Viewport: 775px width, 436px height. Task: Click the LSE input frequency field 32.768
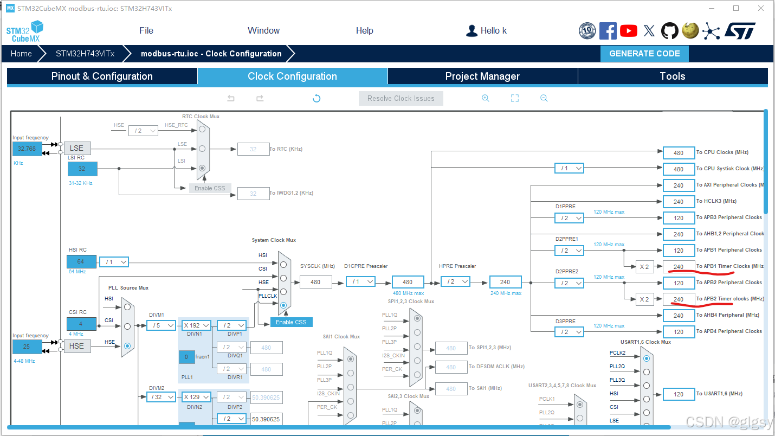[x=27, y=149]
